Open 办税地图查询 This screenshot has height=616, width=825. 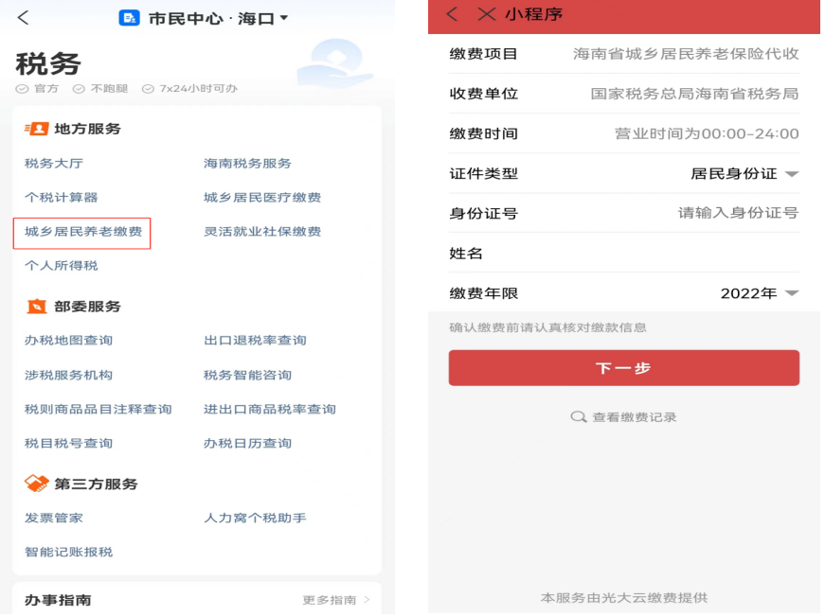[x=68, y=341]
